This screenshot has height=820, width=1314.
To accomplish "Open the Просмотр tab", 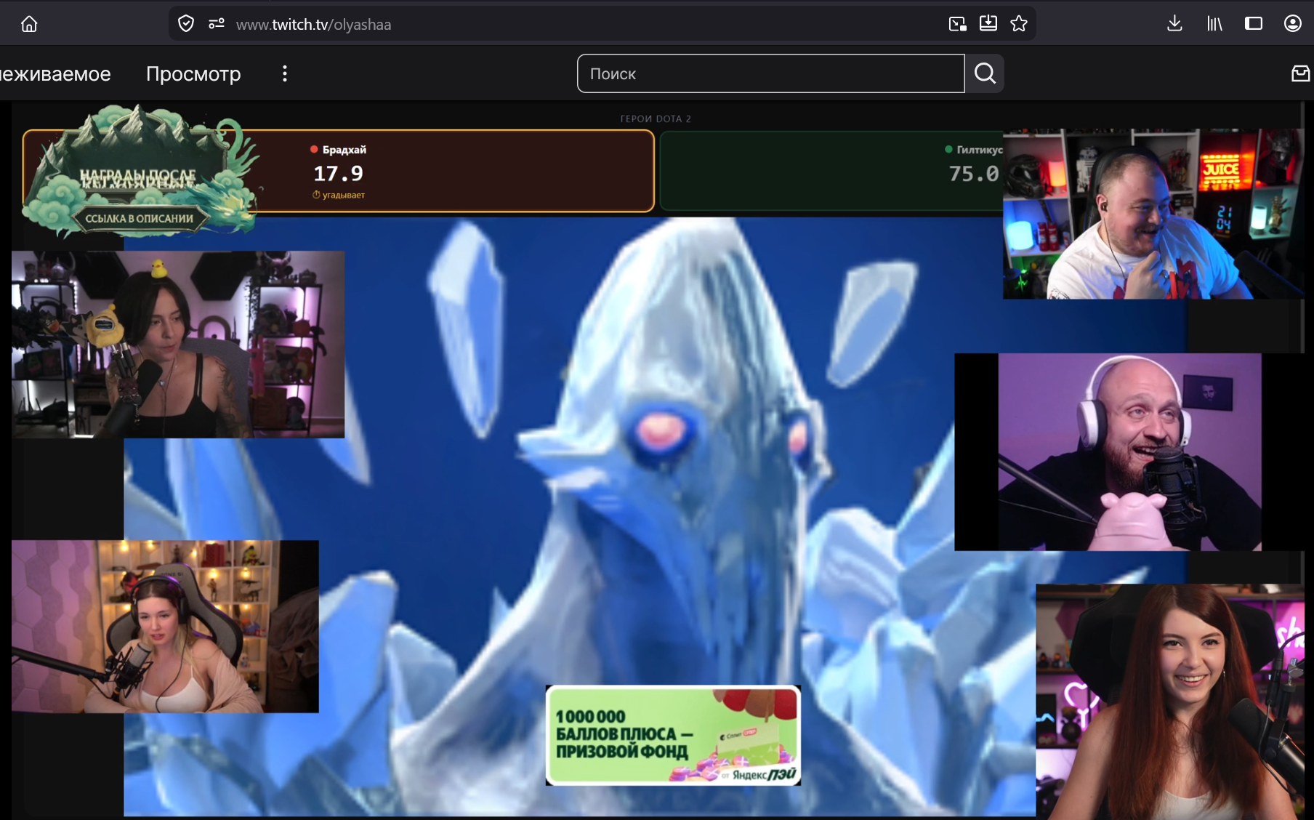I will click(193, 74).
